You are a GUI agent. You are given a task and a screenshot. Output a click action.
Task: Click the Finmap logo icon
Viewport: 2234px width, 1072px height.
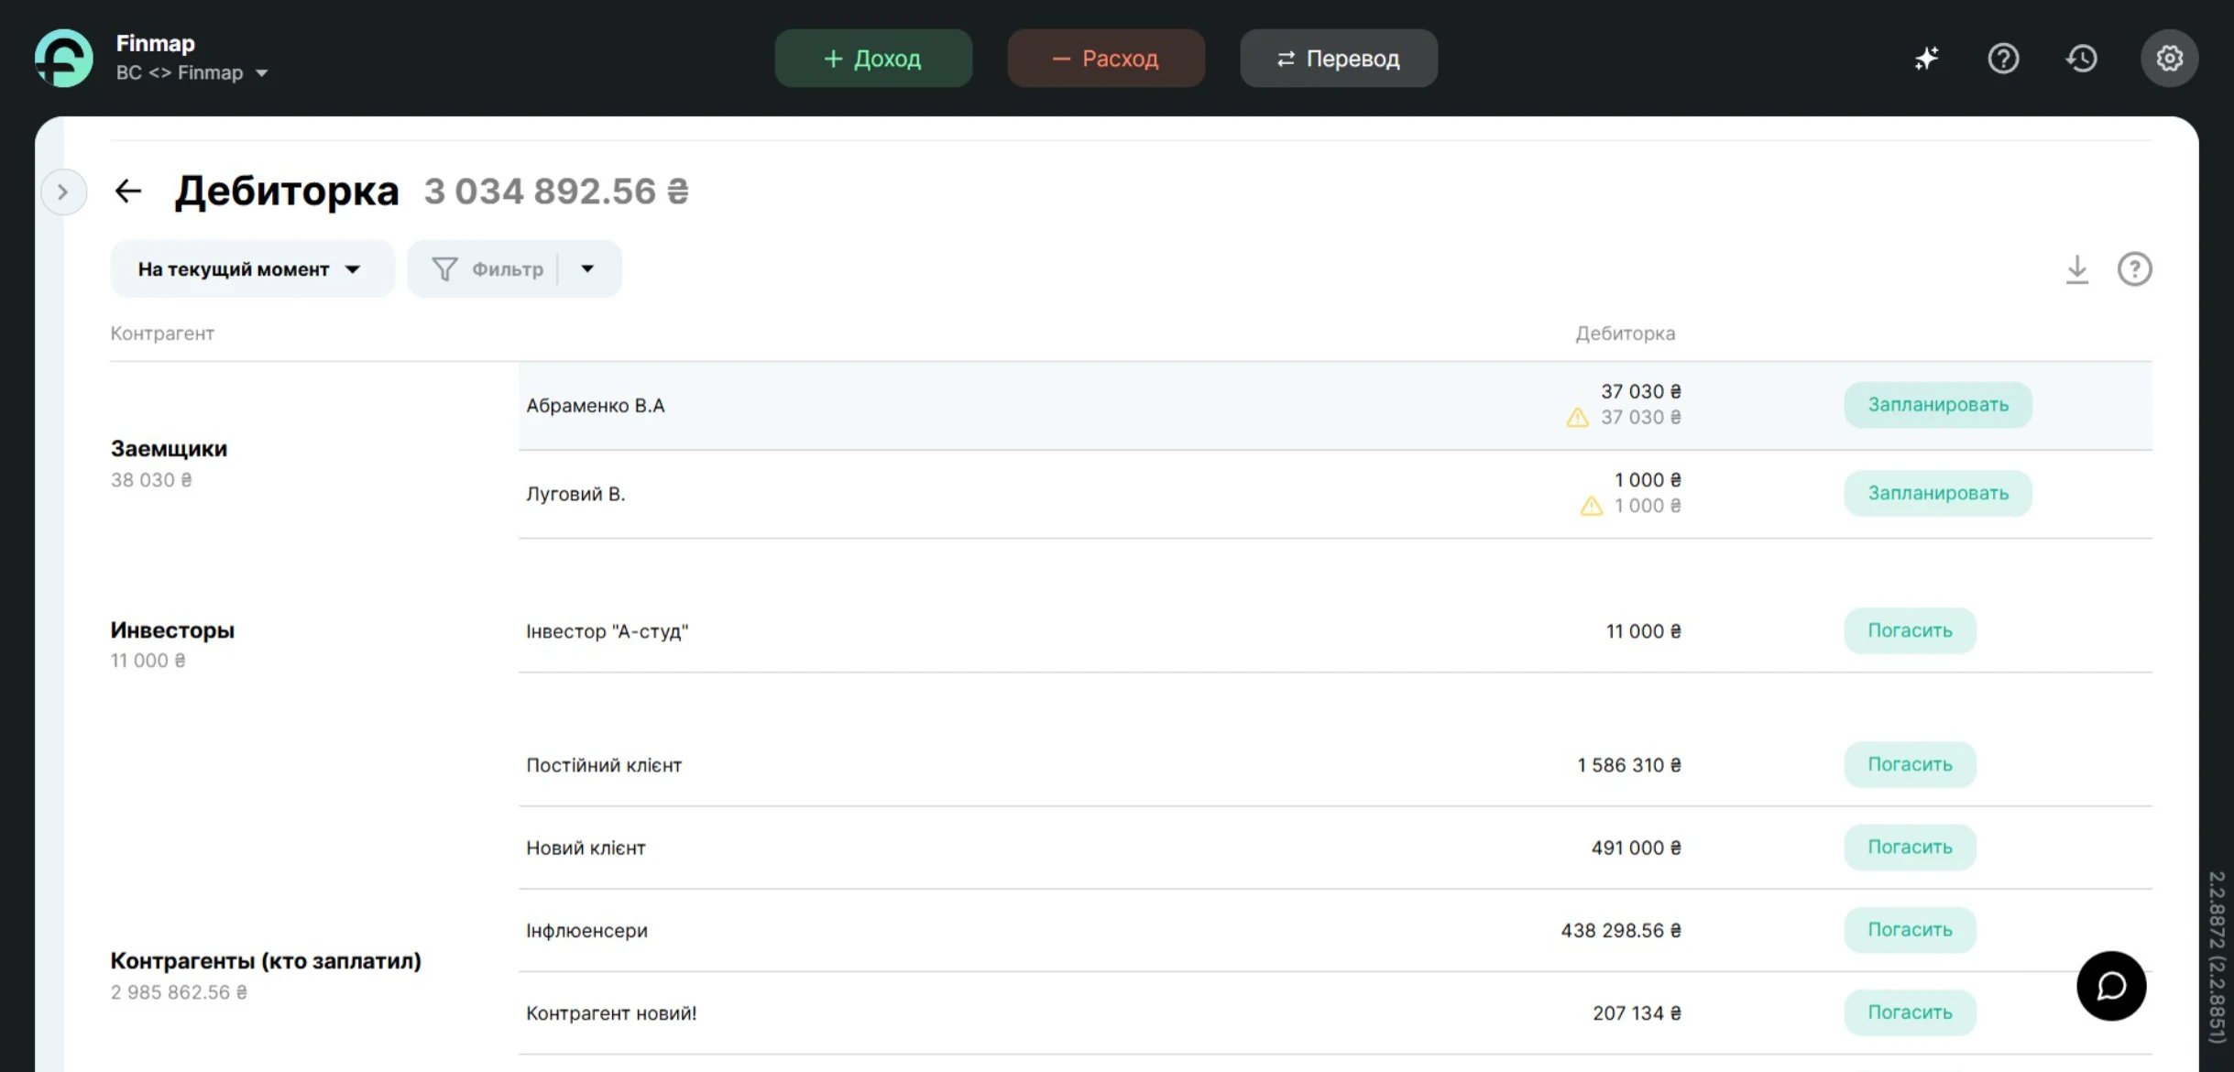point(63,58)
